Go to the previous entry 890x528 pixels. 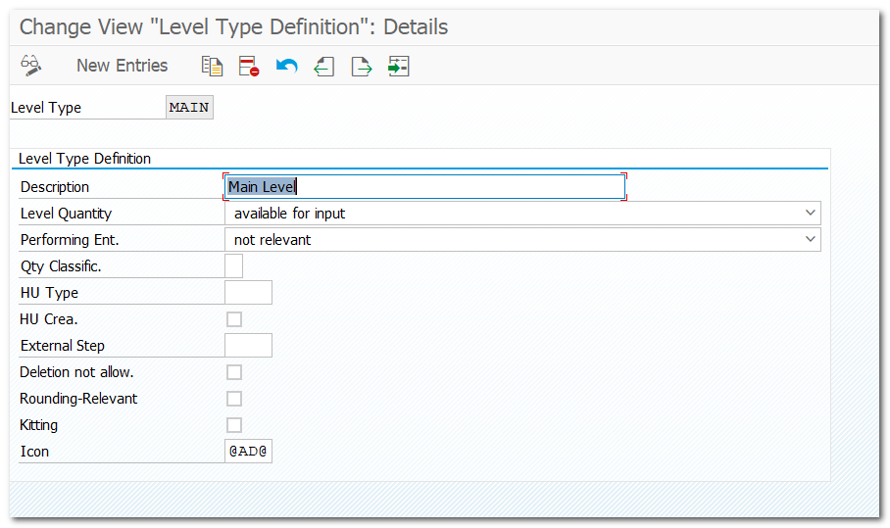coord(323,66)
